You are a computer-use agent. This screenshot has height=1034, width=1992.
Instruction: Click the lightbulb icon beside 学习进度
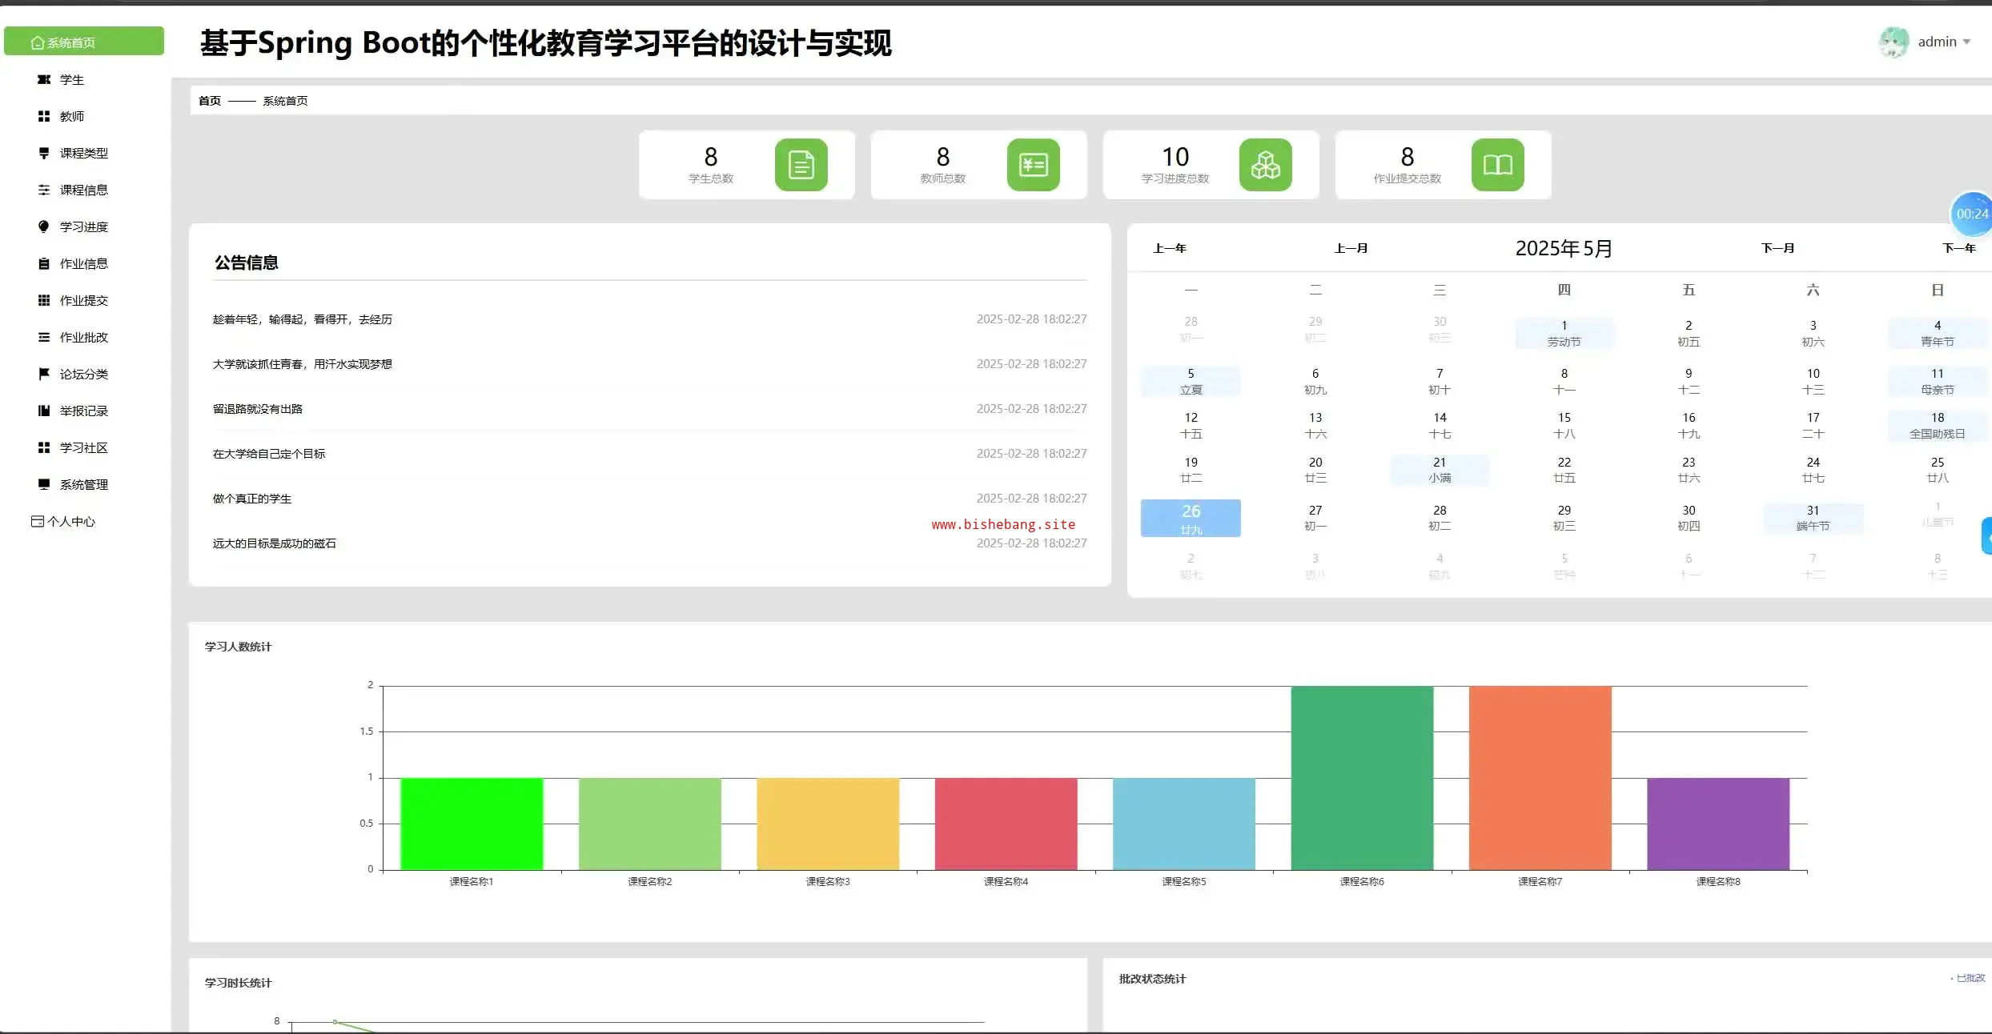(44, 226)
